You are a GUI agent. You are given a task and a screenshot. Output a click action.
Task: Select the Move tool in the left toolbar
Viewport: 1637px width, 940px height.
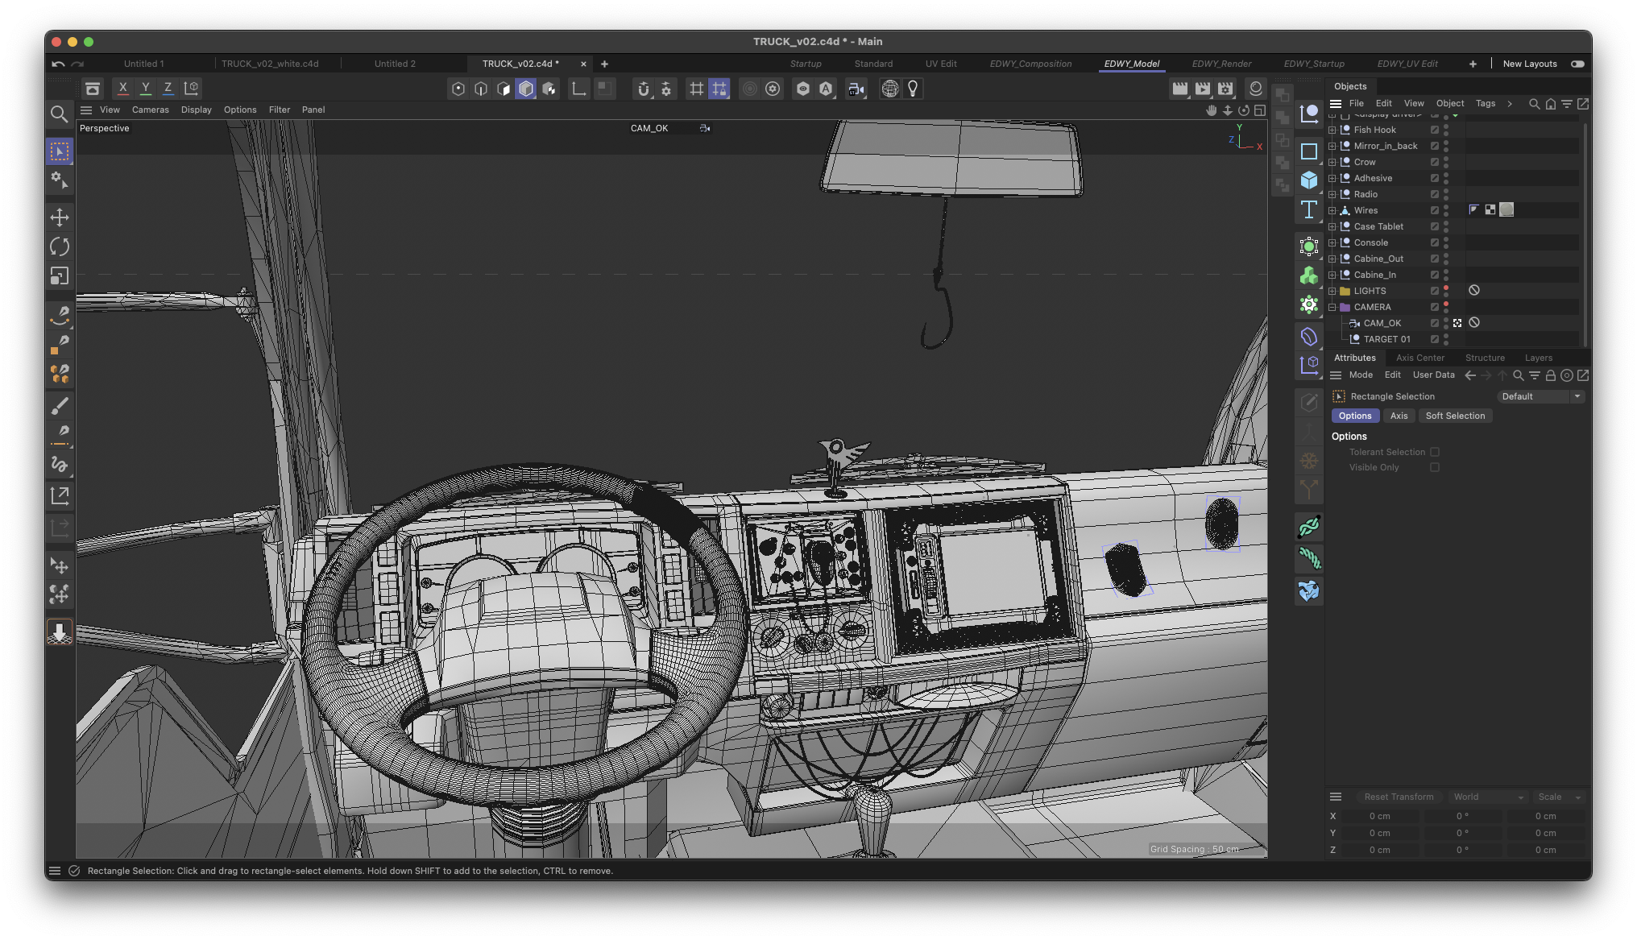pyautogui.click(x=60, y=217)
